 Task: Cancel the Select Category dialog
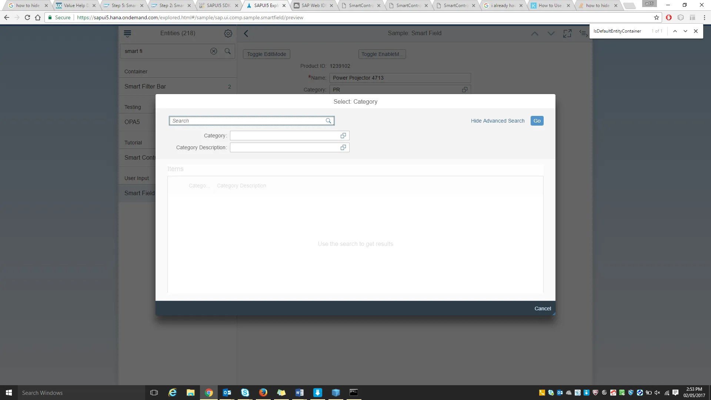point(543,309)
